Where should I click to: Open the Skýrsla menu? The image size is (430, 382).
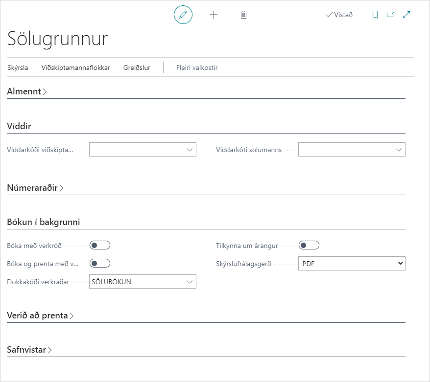tap(18, 68)
